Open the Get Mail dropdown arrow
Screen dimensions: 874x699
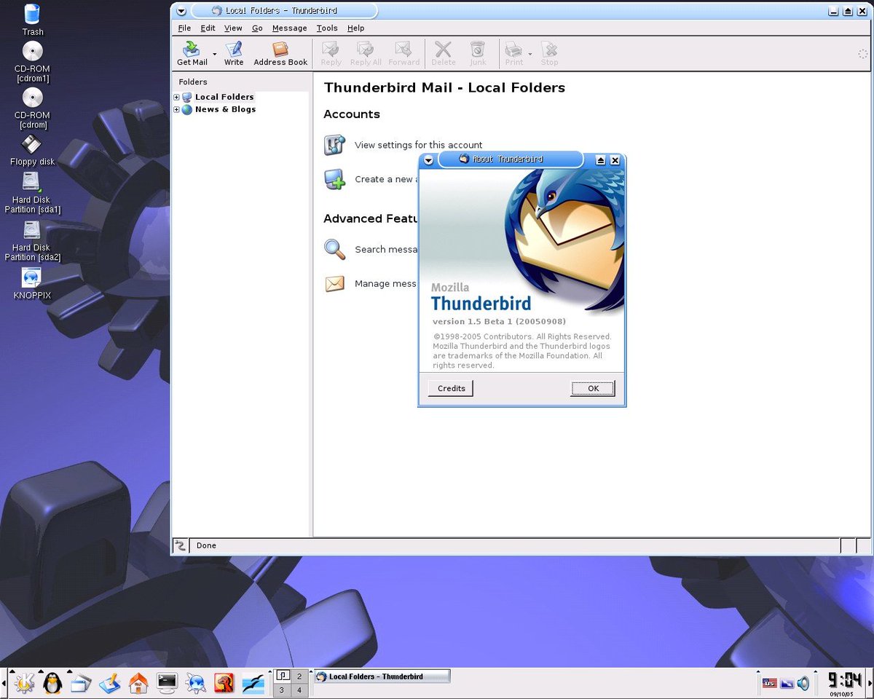[x=214, y=54]
